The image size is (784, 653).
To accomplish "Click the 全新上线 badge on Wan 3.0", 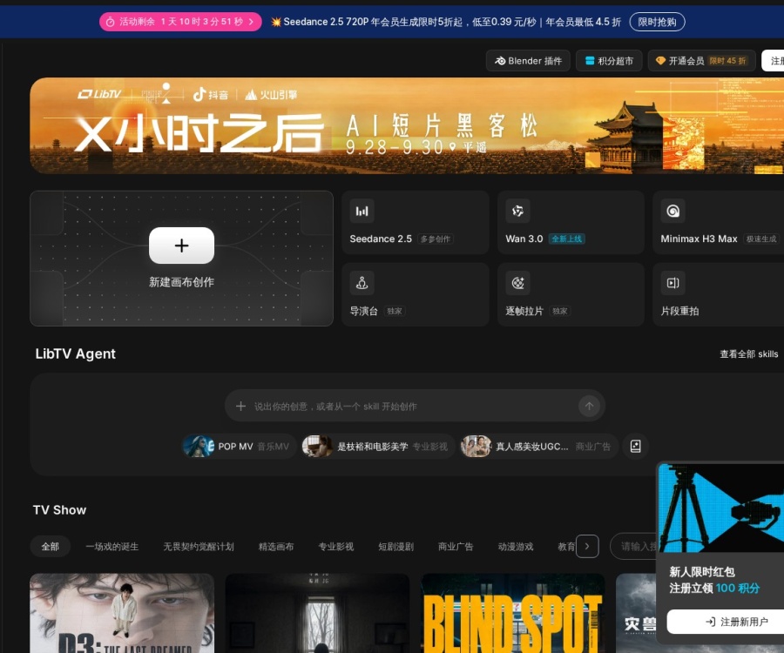I will [566, 239].
